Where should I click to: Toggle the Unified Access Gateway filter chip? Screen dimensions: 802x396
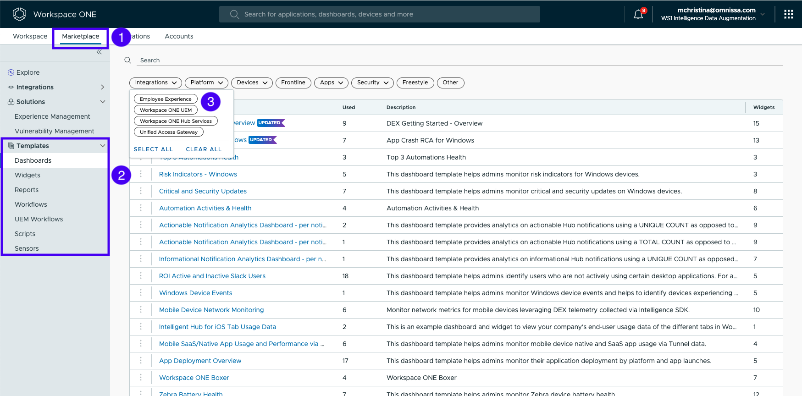coord(168,132)
